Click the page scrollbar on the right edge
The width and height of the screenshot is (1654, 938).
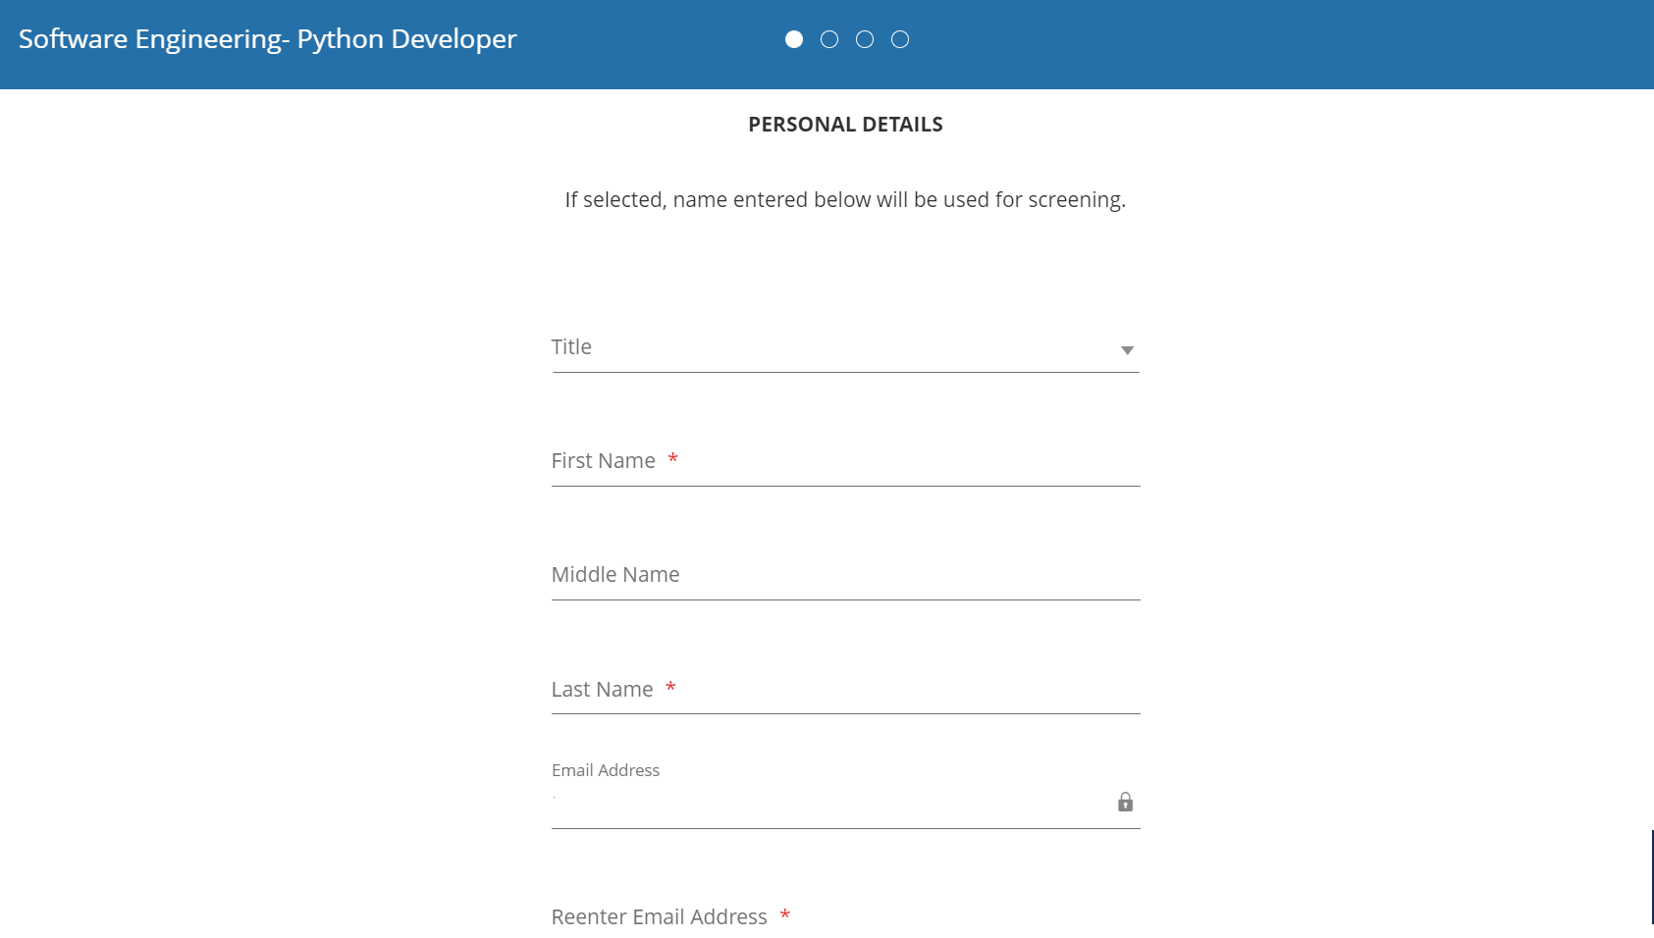point(1651,876)
